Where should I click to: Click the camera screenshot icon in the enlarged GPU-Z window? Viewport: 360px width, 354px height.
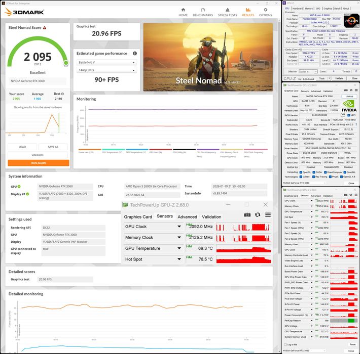[247, 215]
